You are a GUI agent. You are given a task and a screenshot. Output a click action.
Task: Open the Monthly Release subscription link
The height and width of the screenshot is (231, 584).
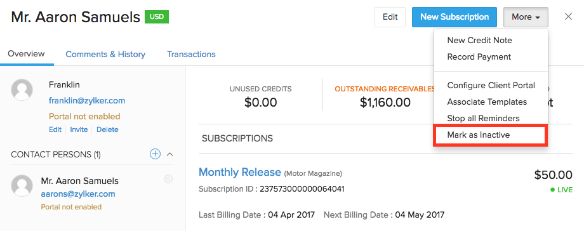click(x=240, y=172)
